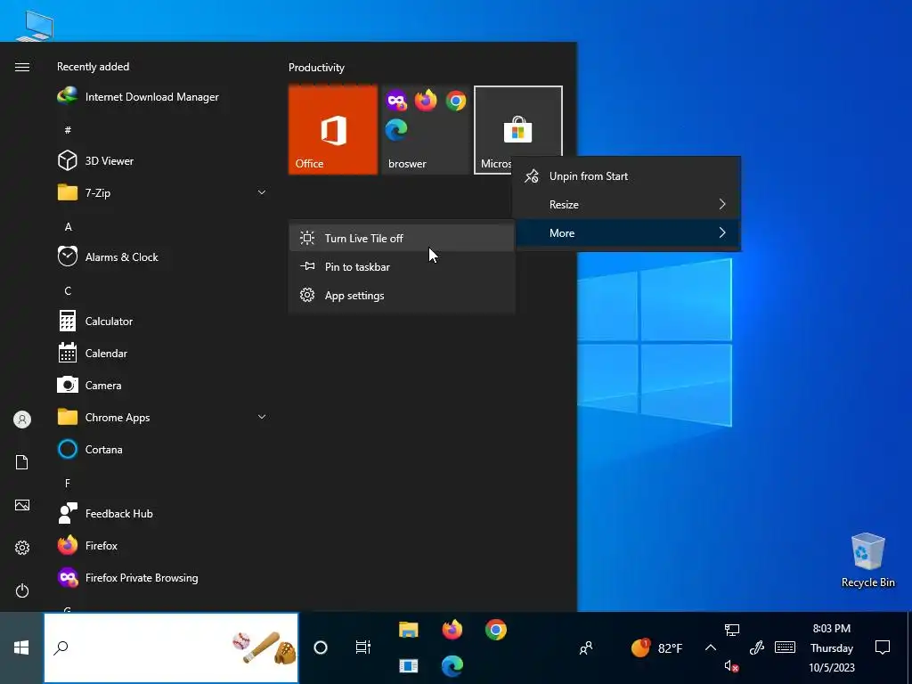Open the Action Center notifications icon
912x684 pixels.
[x=883, y=647]
